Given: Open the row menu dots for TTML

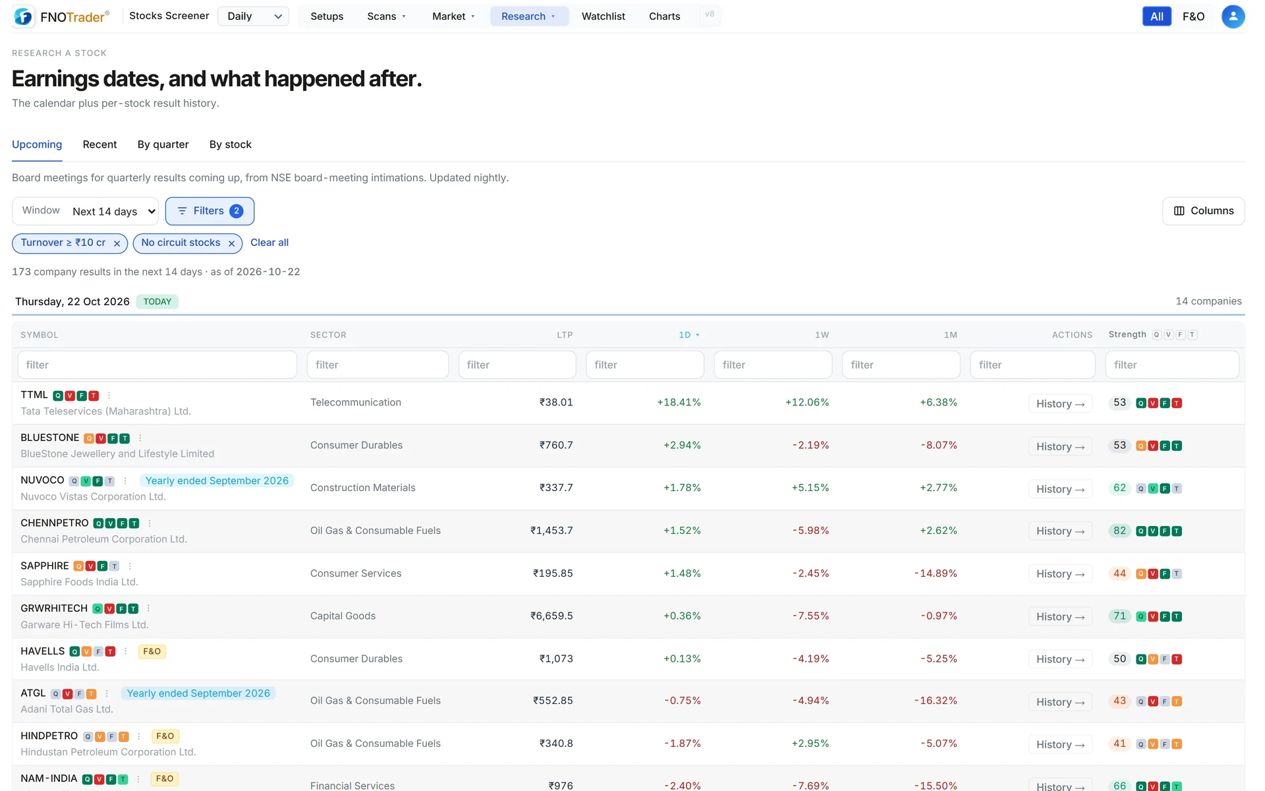Looking at the screenshot, I should point(109,395).
